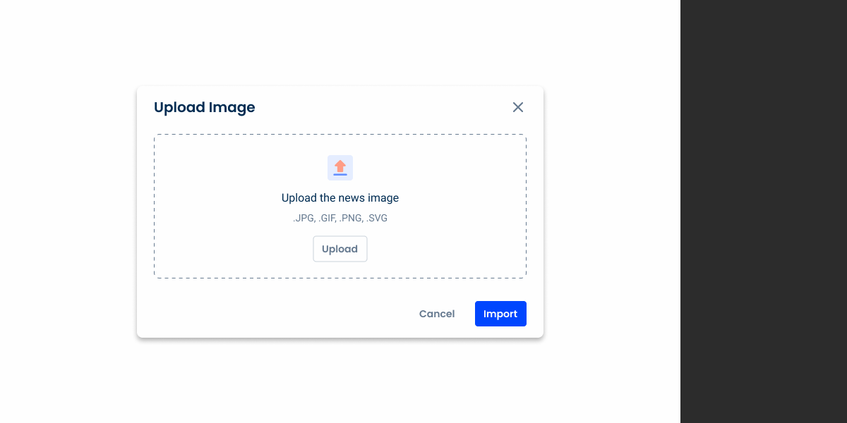Close the Upload Image dialog with X
Image resolution: width=847 pixels, height=423 pixels.
pyautogui.click(x=518, y=107)
